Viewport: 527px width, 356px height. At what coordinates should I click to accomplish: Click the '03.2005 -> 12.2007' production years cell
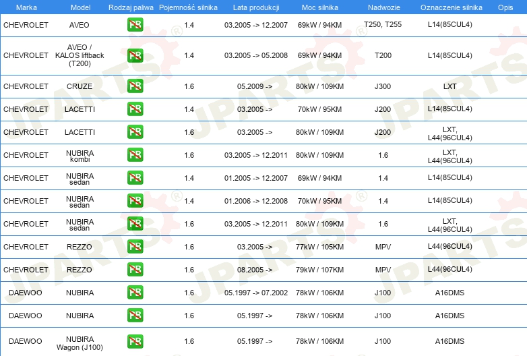coord(256,25)
